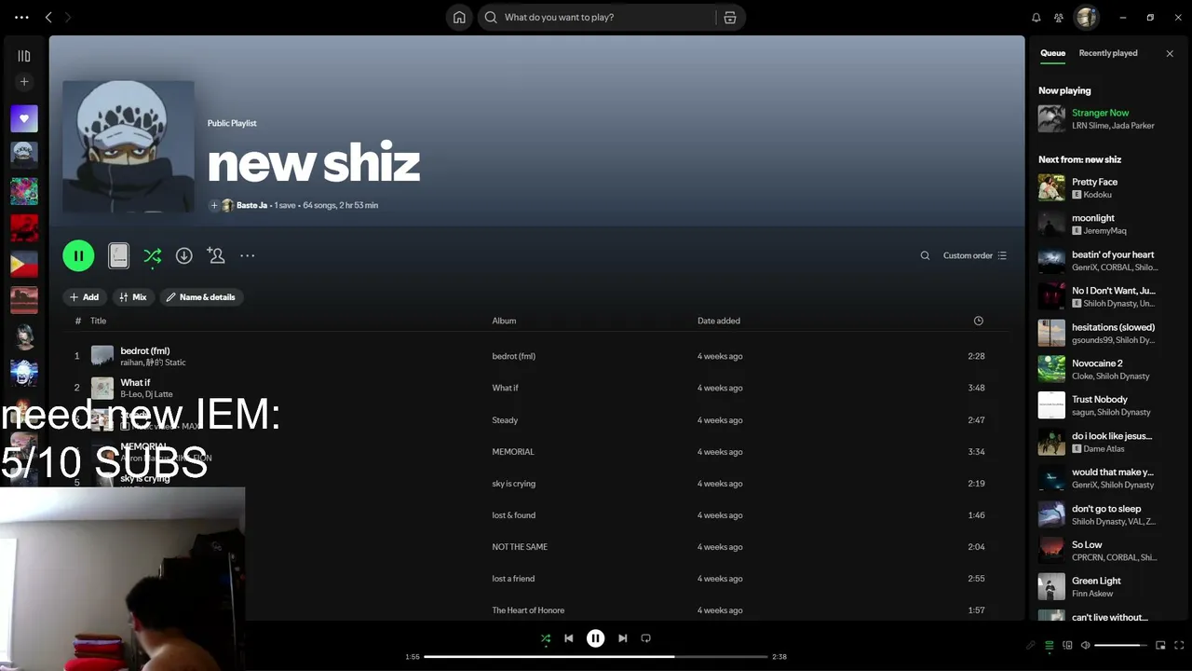The height and width of the screenshot is (671, 1192).
Task: Download the new shiz playlist
Action: (x=184, y=255)
